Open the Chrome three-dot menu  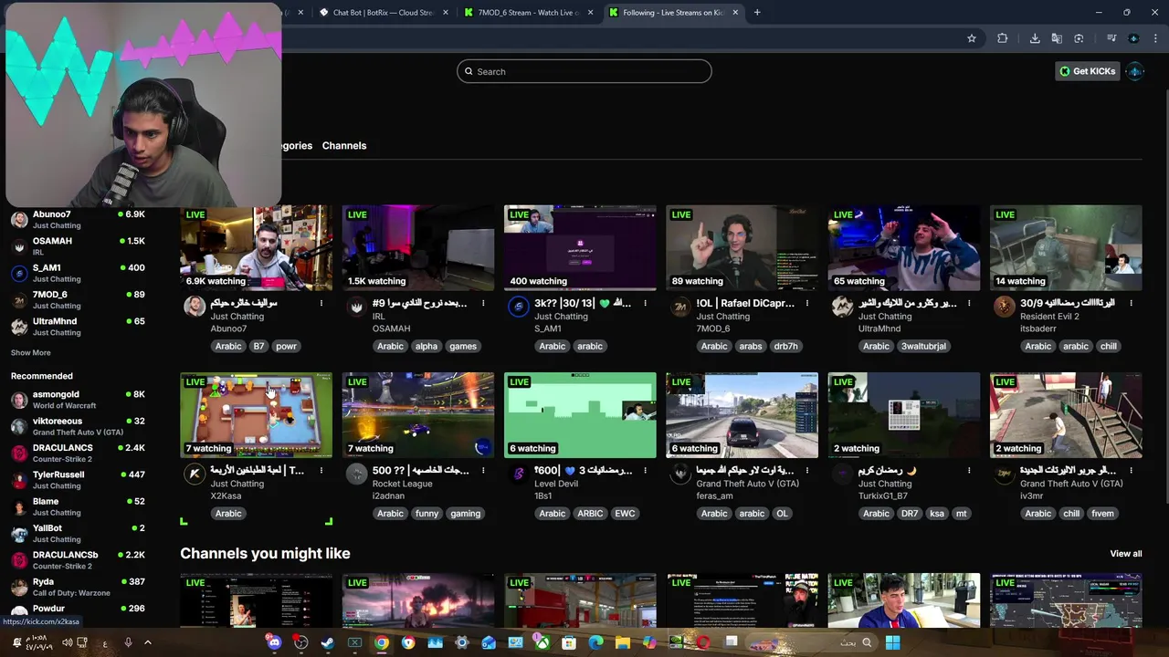pyautogui.click(x=1155, y=38)
